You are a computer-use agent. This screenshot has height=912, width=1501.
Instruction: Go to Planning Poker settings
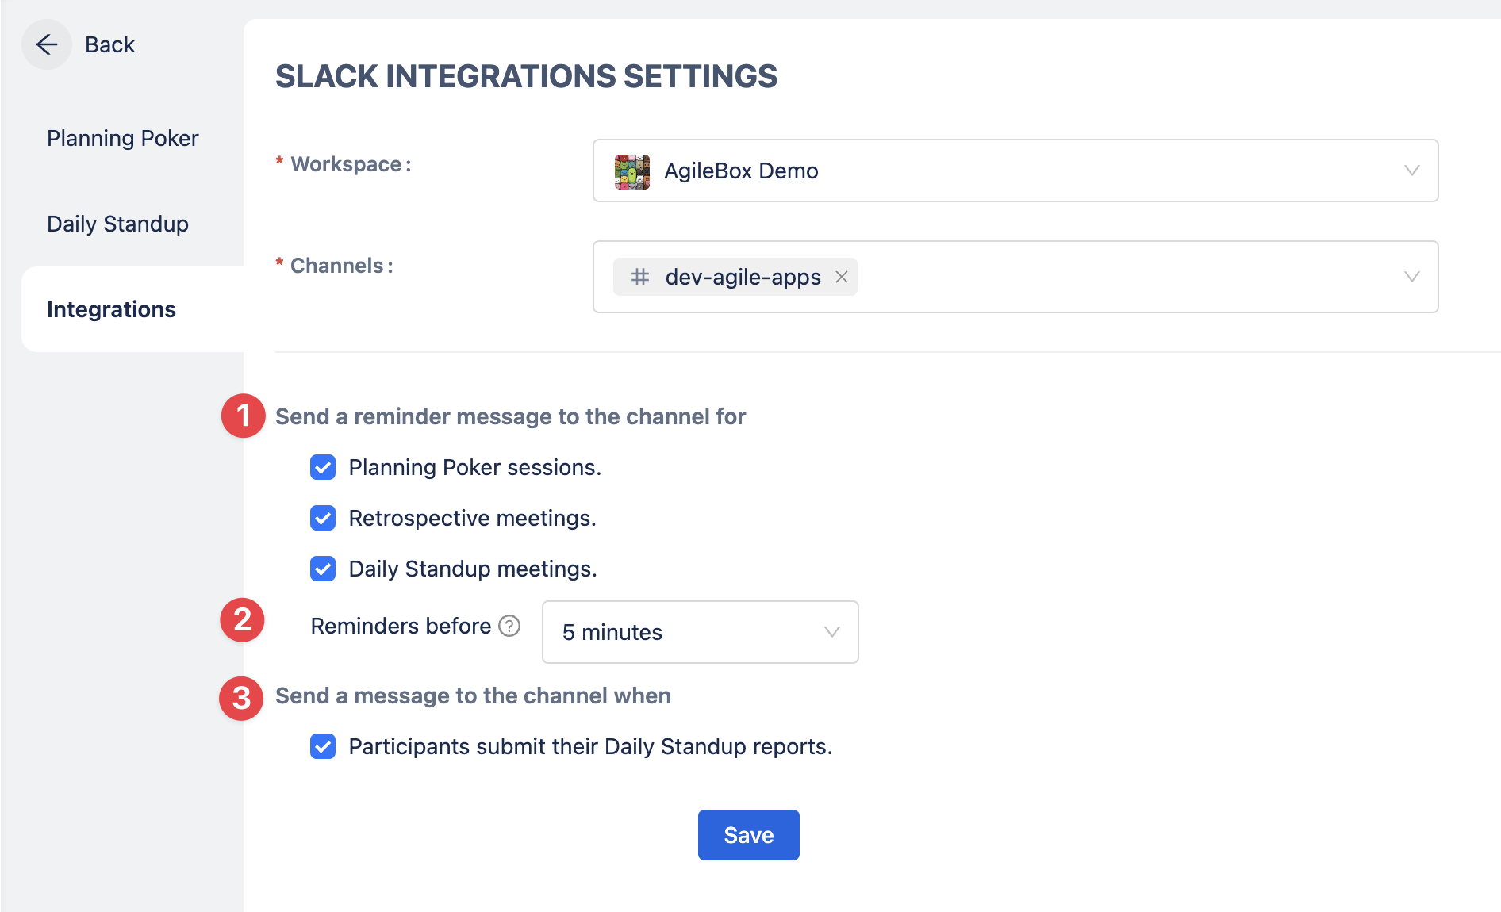(x=122, y=138)
